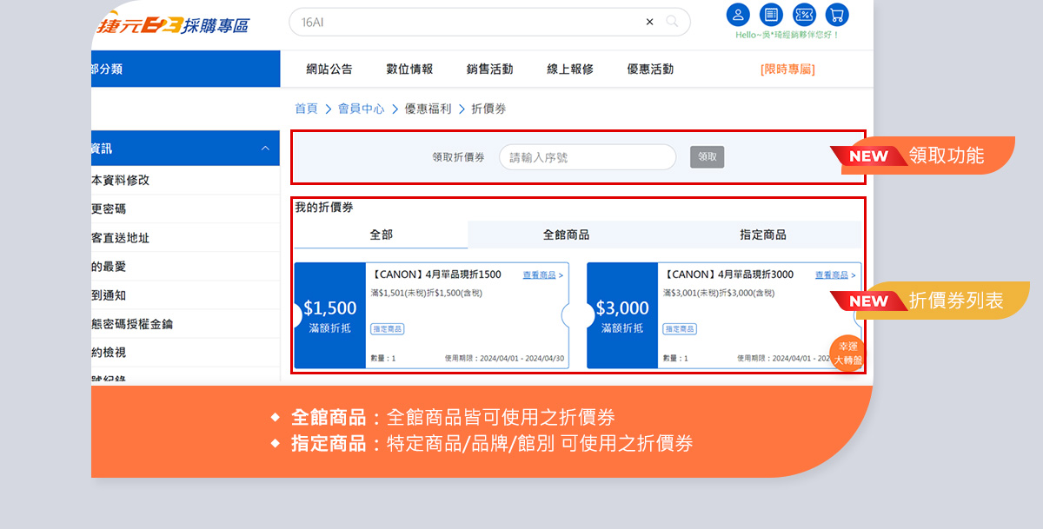Collapse the 資訊 sidebar section chevron

265,149
